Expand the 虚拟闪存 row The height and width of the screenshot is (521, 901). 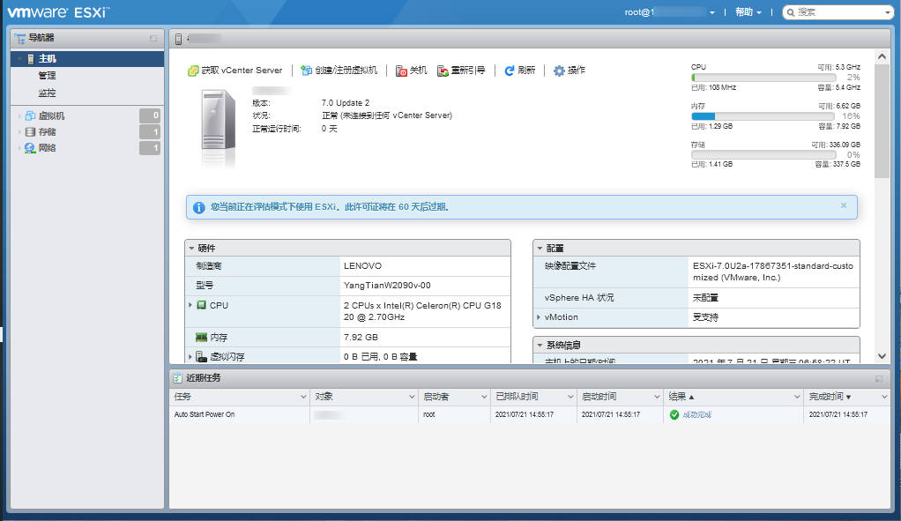[x=190, y=357]
